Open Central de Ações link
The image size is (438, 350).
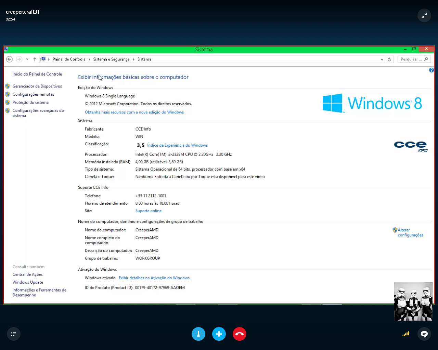click(x=27, y=274)
